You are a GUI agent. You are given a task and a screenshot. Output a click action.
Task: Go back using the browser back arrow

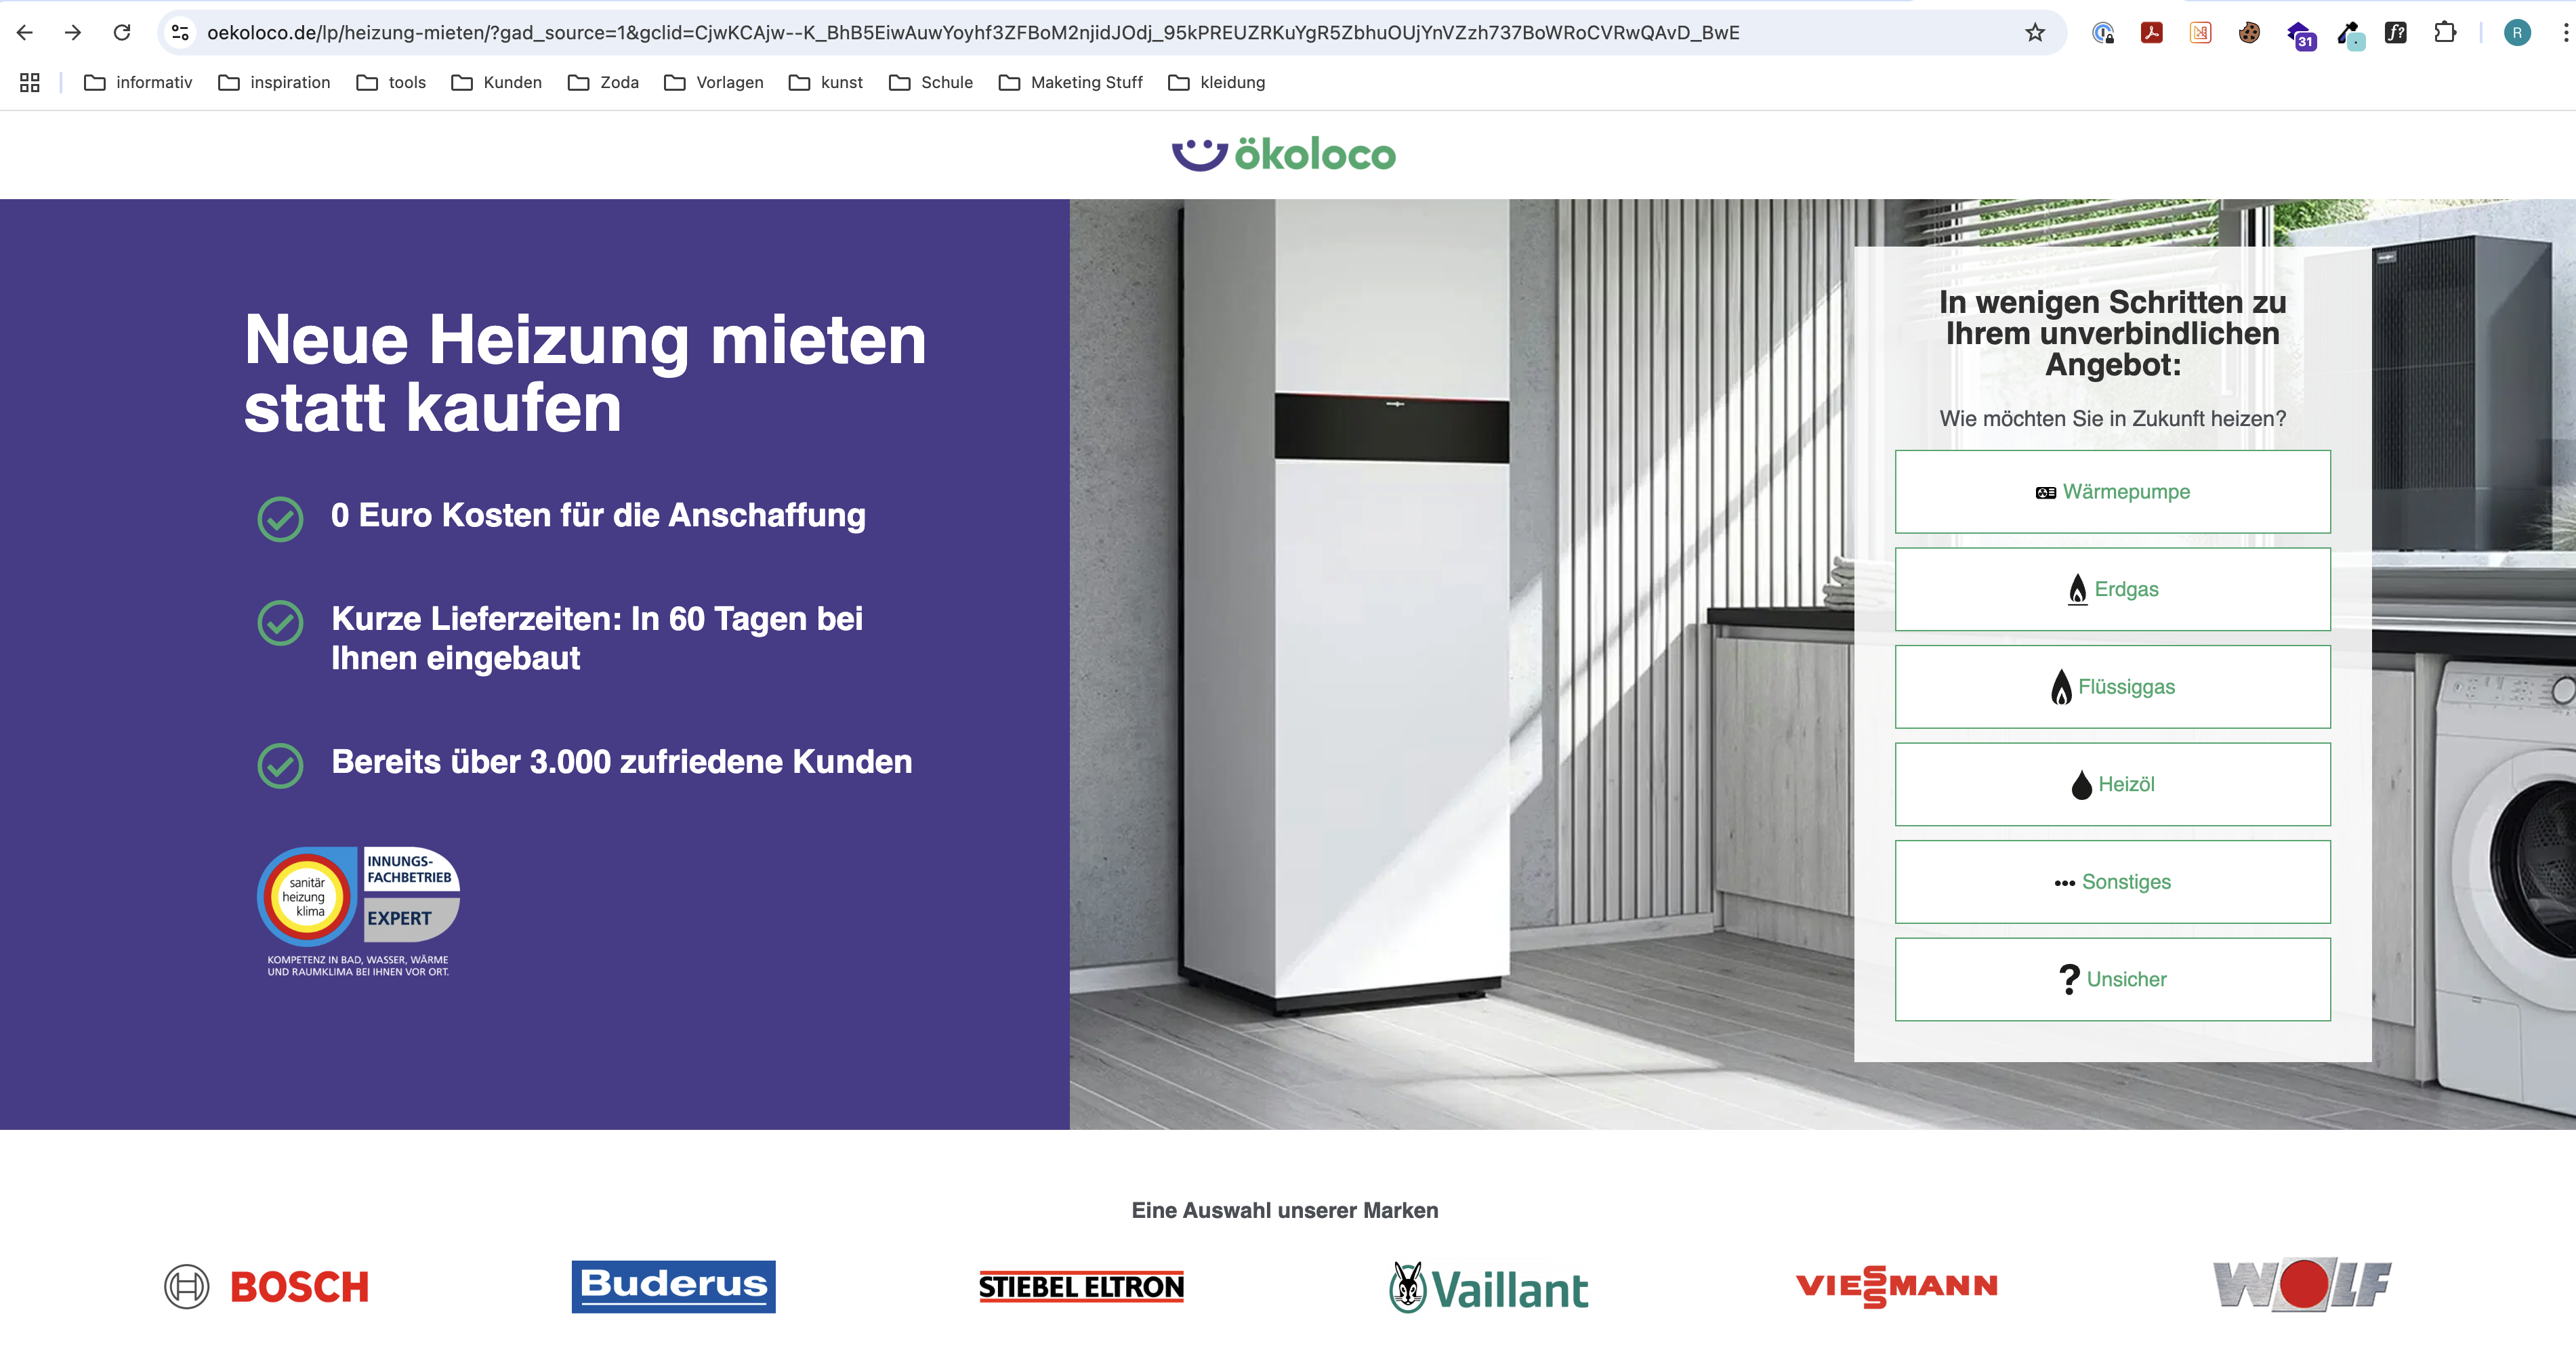25,33
